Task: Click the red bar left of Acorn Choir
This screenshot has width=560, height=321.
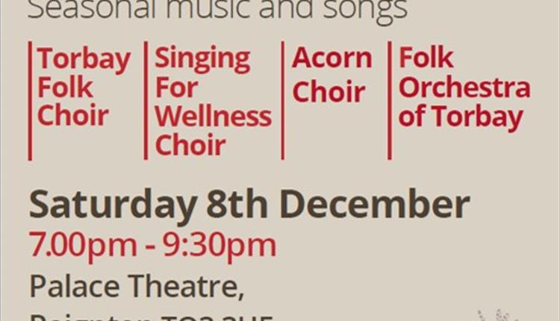Action: (282, 100)
